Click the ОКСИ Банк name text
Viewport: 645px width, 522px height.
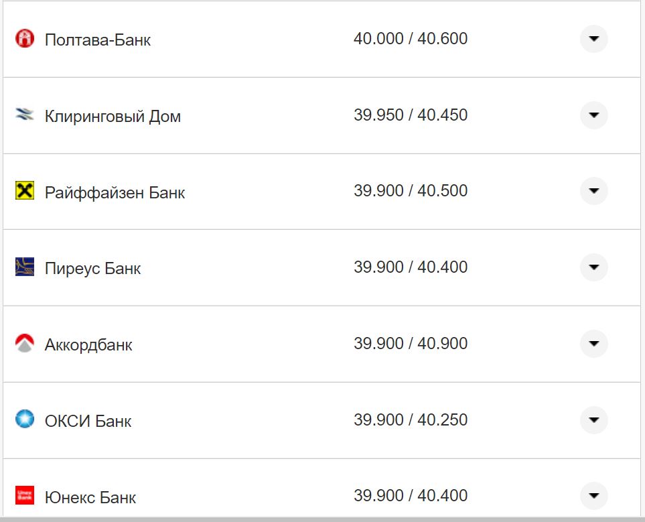[x=88, y=421]
